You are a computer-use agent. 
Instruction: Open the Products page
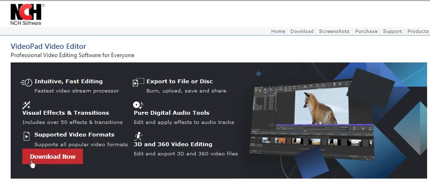[418, 31]
